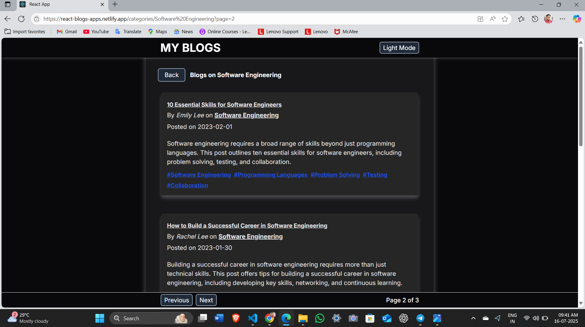585x327 pixels.
Task: Open YouTube bookmark in favorites bar
Action: [96, 32]
